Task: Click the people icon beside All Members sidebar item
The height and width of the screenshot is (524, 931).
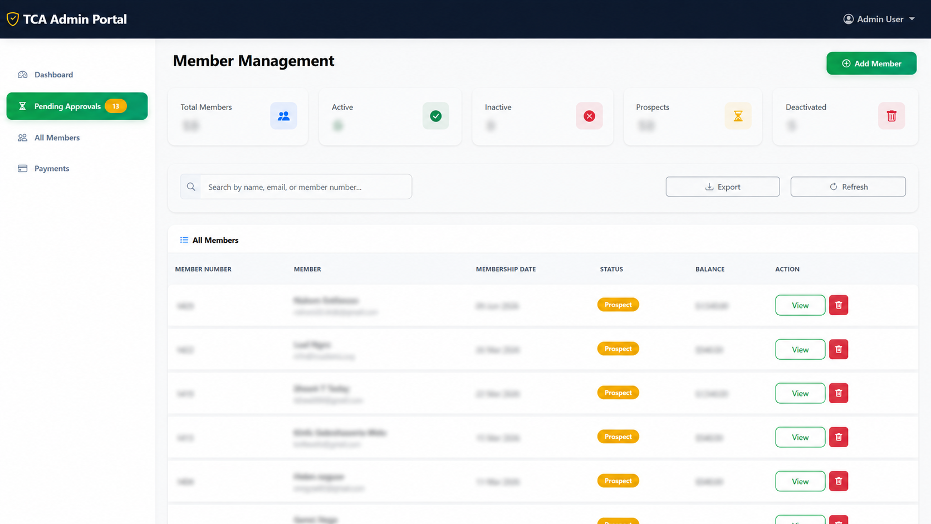Action: [22, 138]
